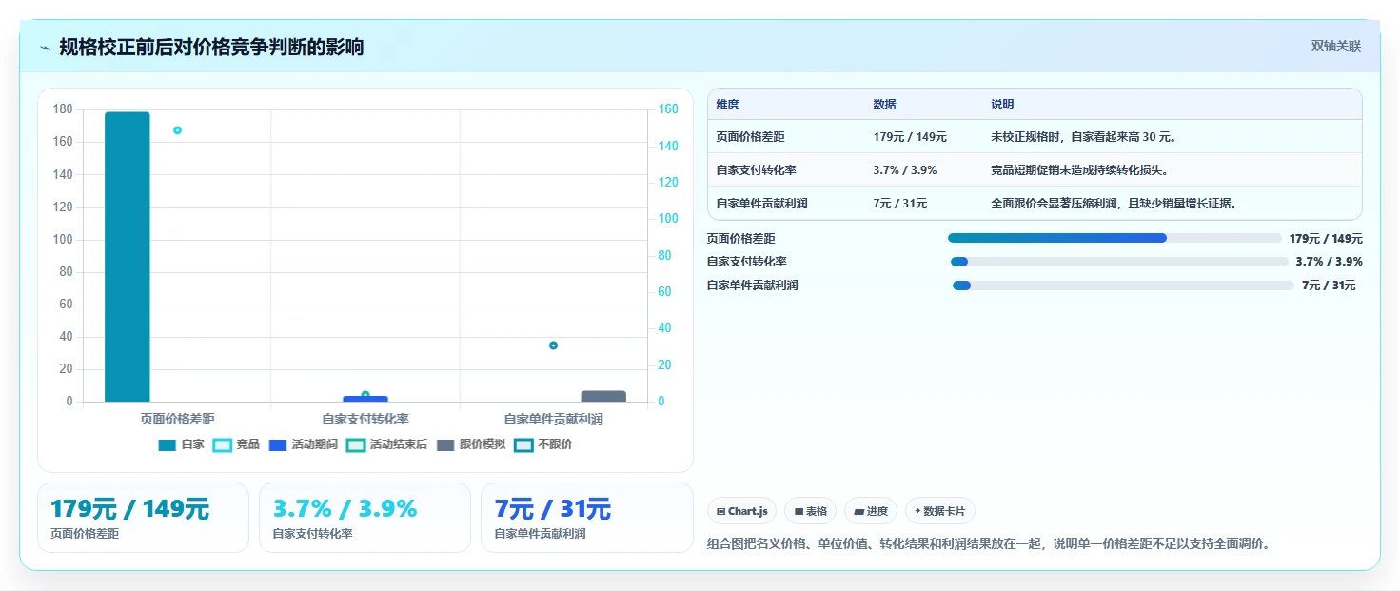Viewport: 1400px width, 591px height.
Task: Click the 自家单件贡献利润 progress bar
Action: tap(1123, 286)
